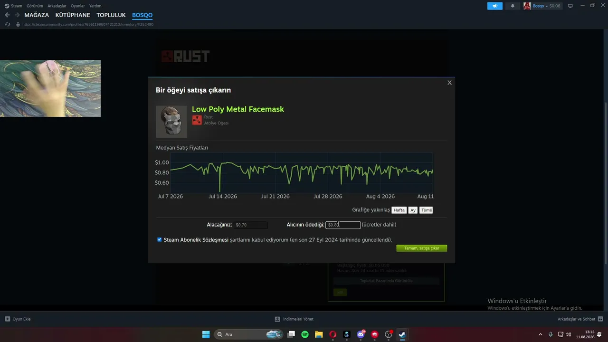Image resolution: width=608 pixels, height=342 pixels.
Task: Switch to the KÜTÜPHANE tab
Action: tap(73, 15)
